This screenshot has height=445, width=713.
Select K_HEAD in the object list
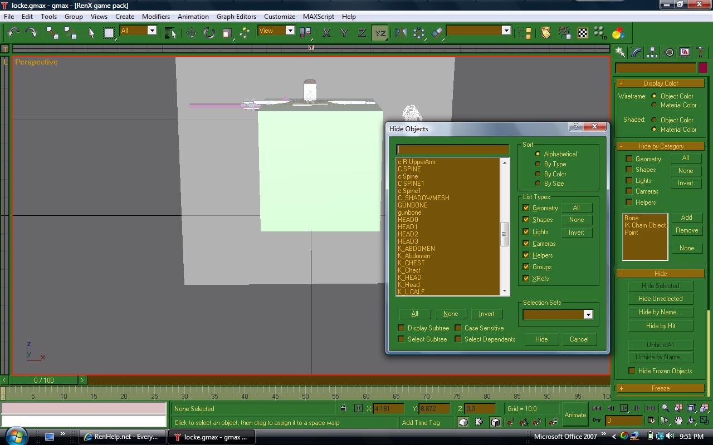[x=409, y=278]
